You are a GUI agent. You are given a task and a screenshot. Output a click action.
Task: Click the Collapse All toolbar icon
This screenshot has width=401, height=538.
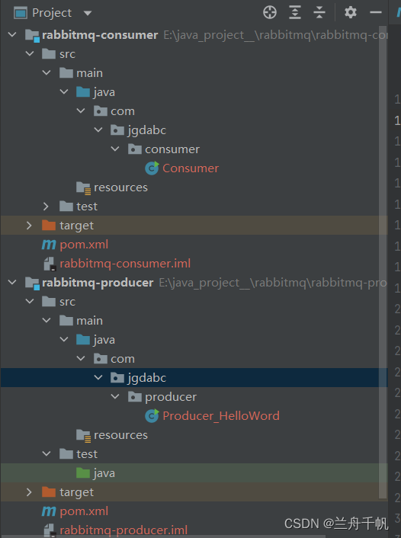[x=319, y=12]
